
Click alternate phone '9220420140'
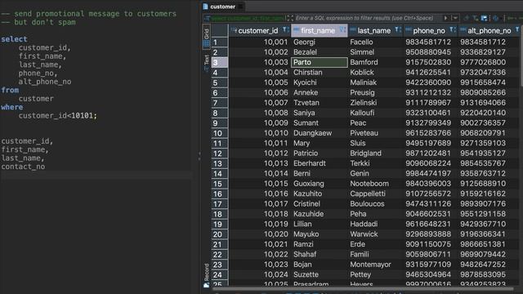(x=483, y=113)
